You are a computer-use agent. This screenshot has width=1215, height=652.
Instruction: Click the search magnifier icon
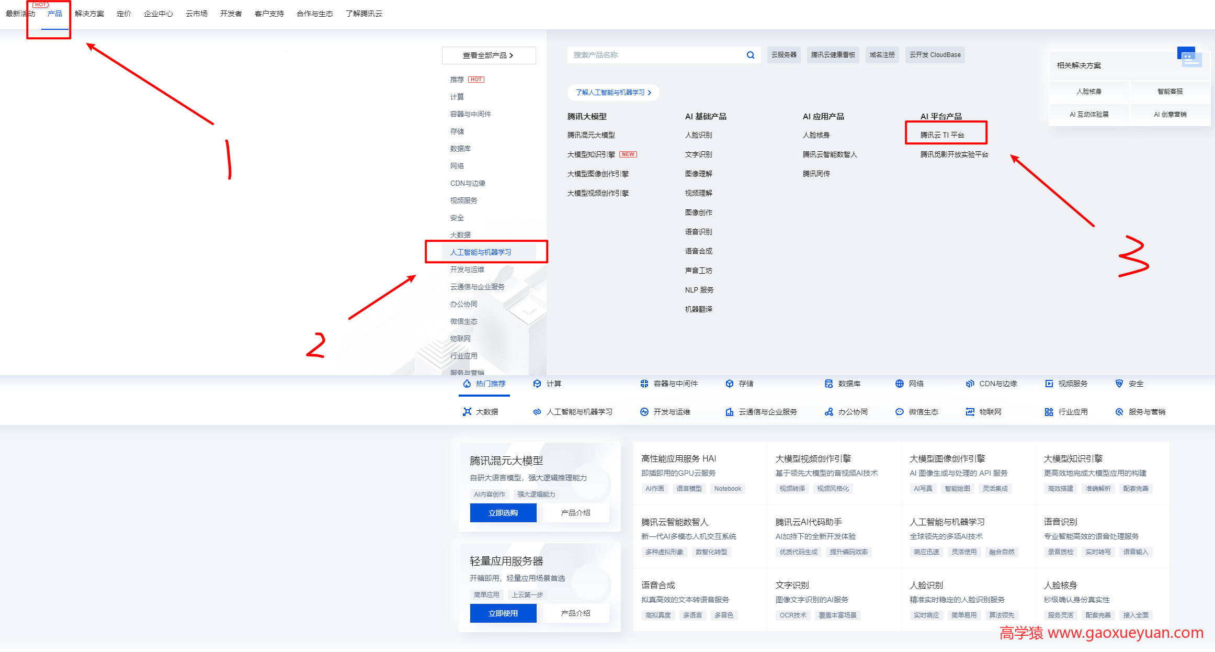pyautogui.click(x=751, y=54)
